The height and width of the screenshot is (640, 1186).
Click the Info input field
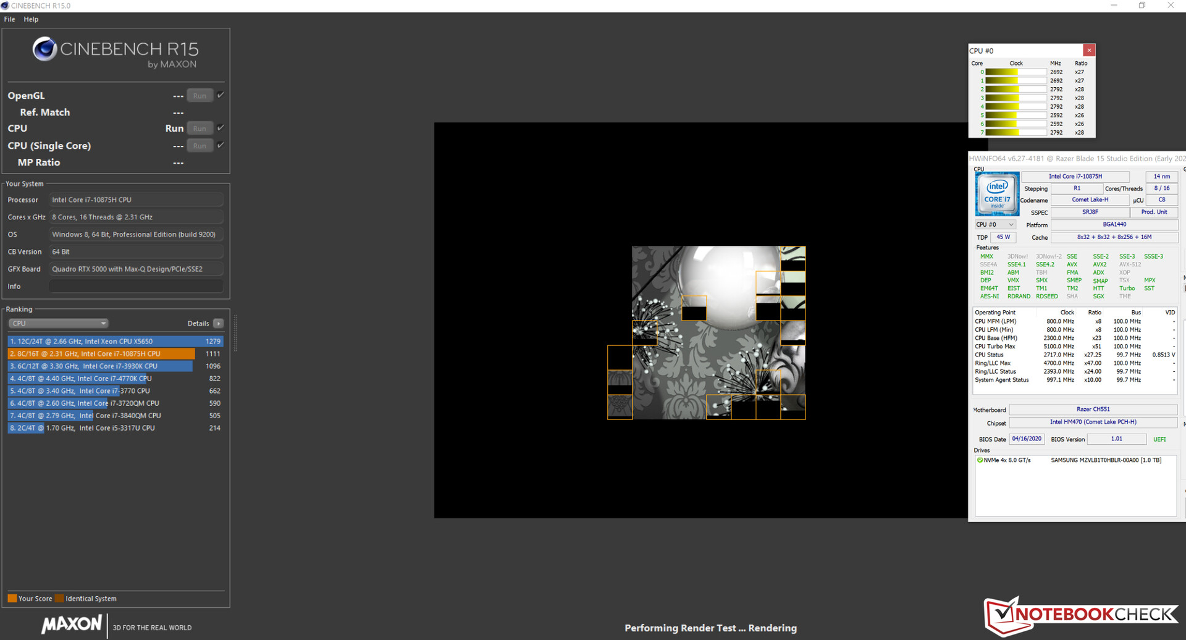(x=136, y=286)
